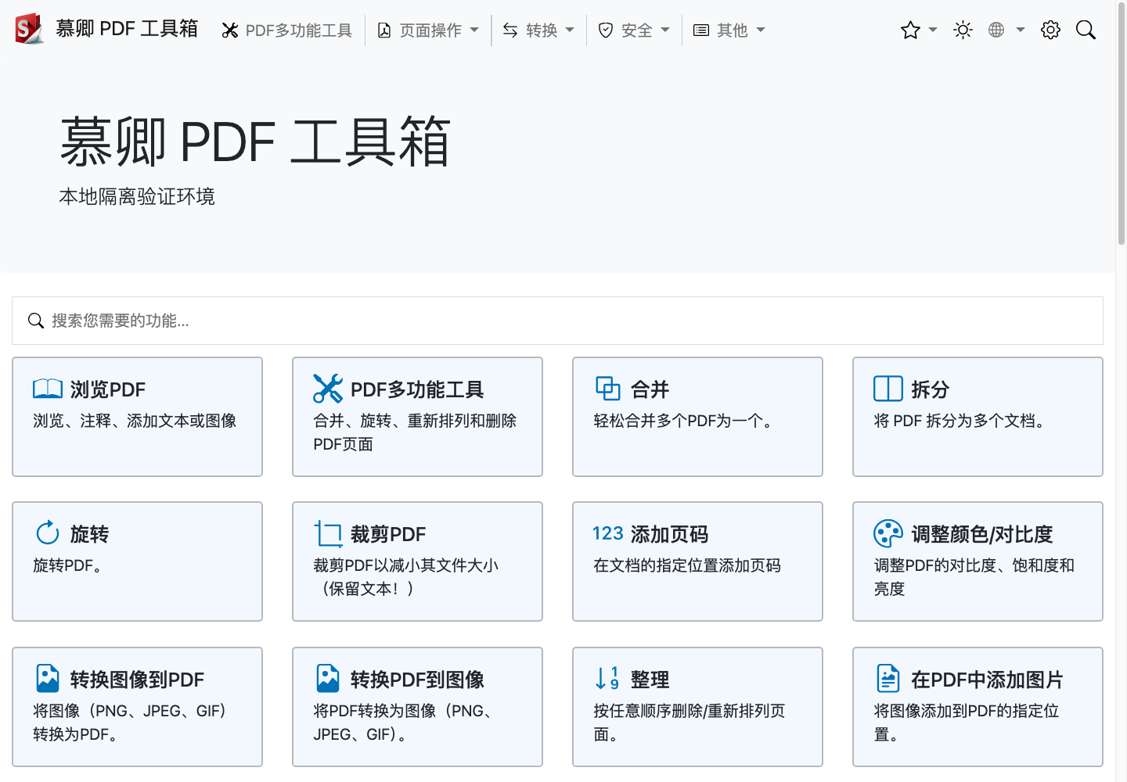Open the 裁剪PDF tool title
This screenshot has height=782, width=1127.
[388, 534]
